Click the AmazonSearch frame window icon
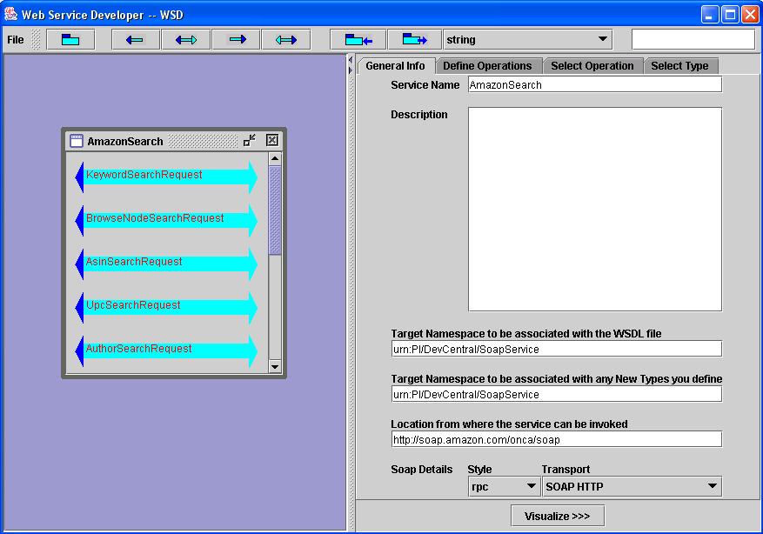The height and width of the screenshot is (534, 763). tap(77, 141)
